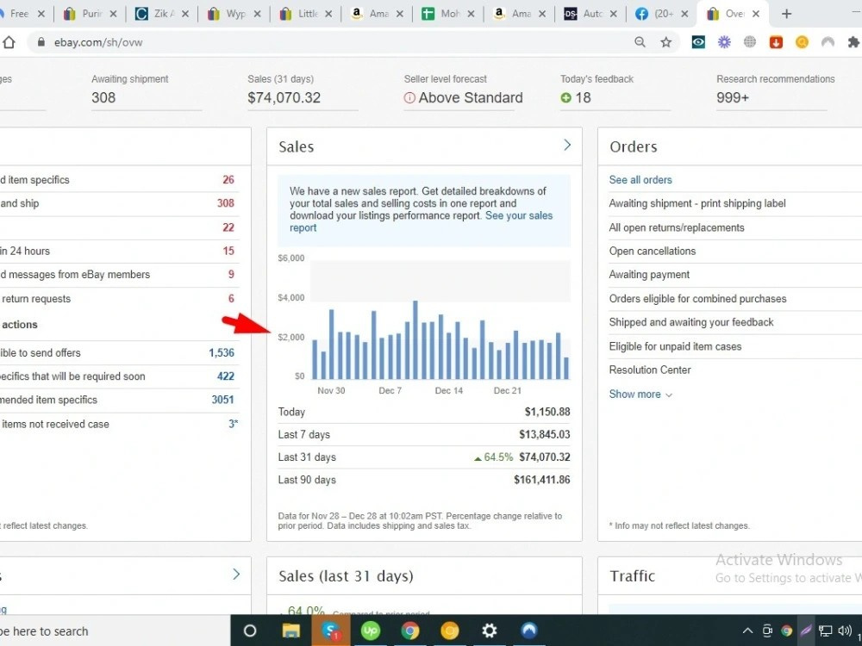Open the orange magnifier extension icon
This screenshot has width=862, height=646.
tap(802, 42)
